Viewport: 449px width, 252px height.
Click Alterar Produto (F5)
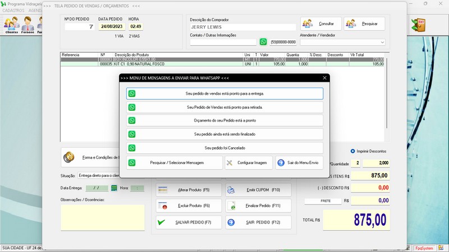click(x=189, y=190)
